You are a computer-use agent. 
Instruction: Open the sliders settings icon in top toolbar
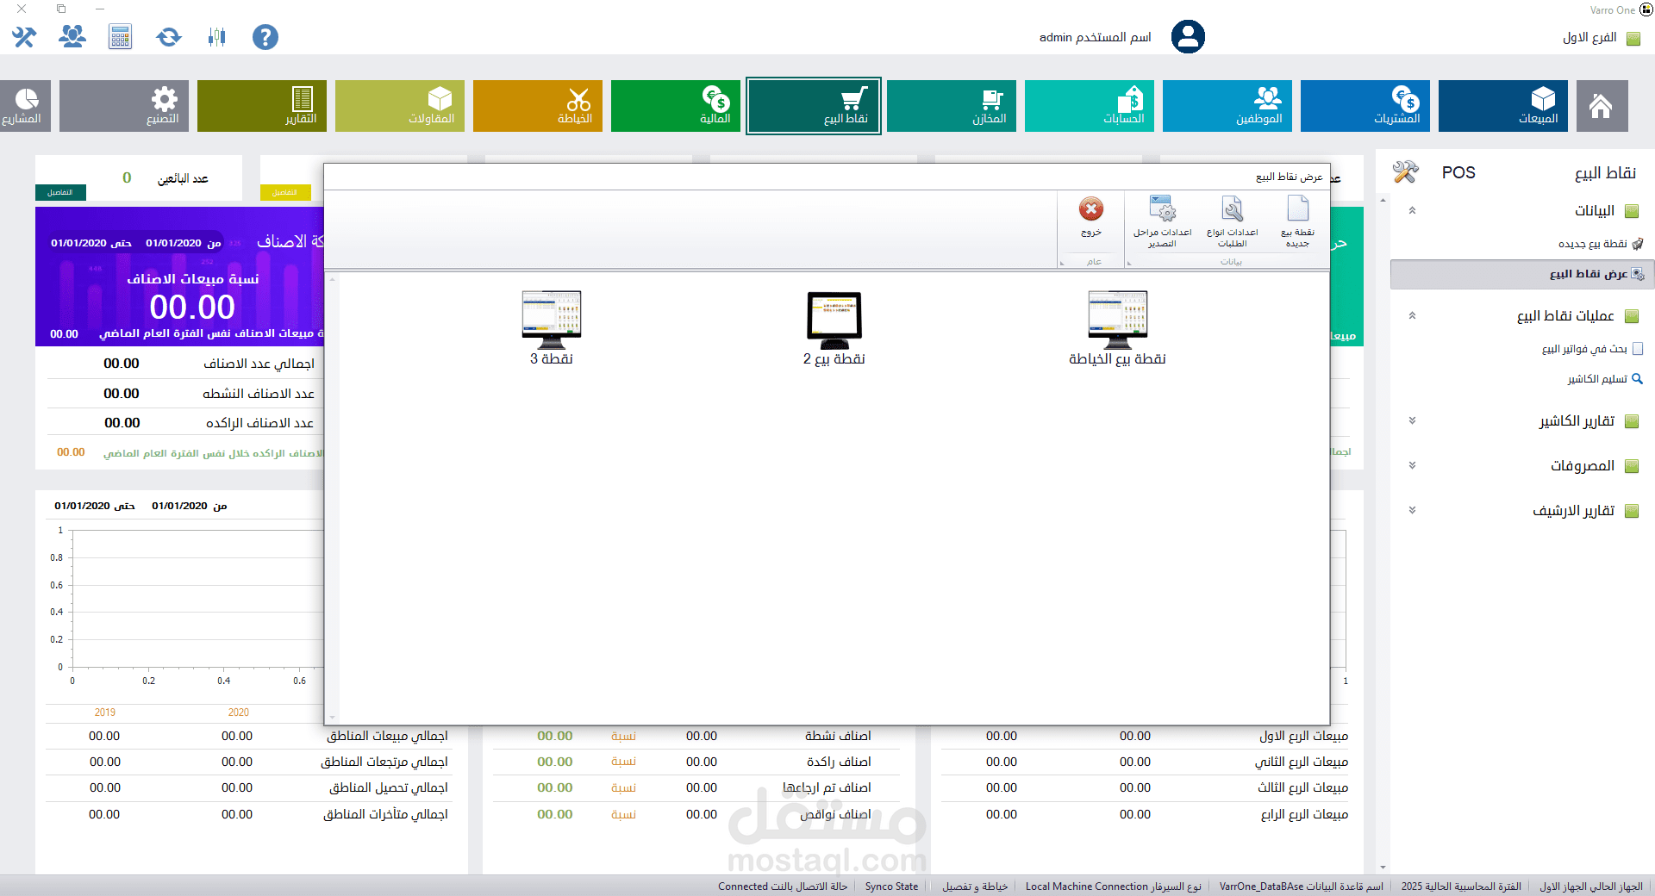217,37
